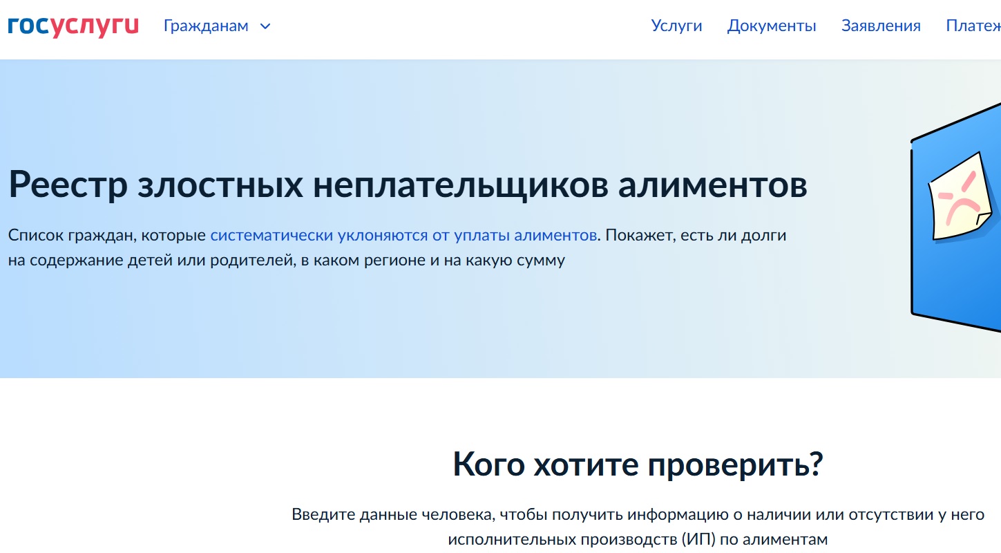Screen dimensions: 1001x553
Task: Select the partially visible Платежи menu item
Action: coord(973,26)
